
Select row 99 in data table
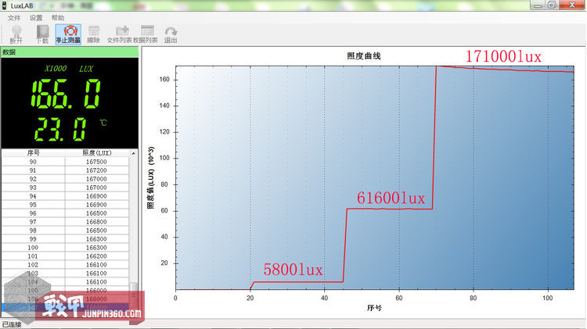(x=65, y=239)
